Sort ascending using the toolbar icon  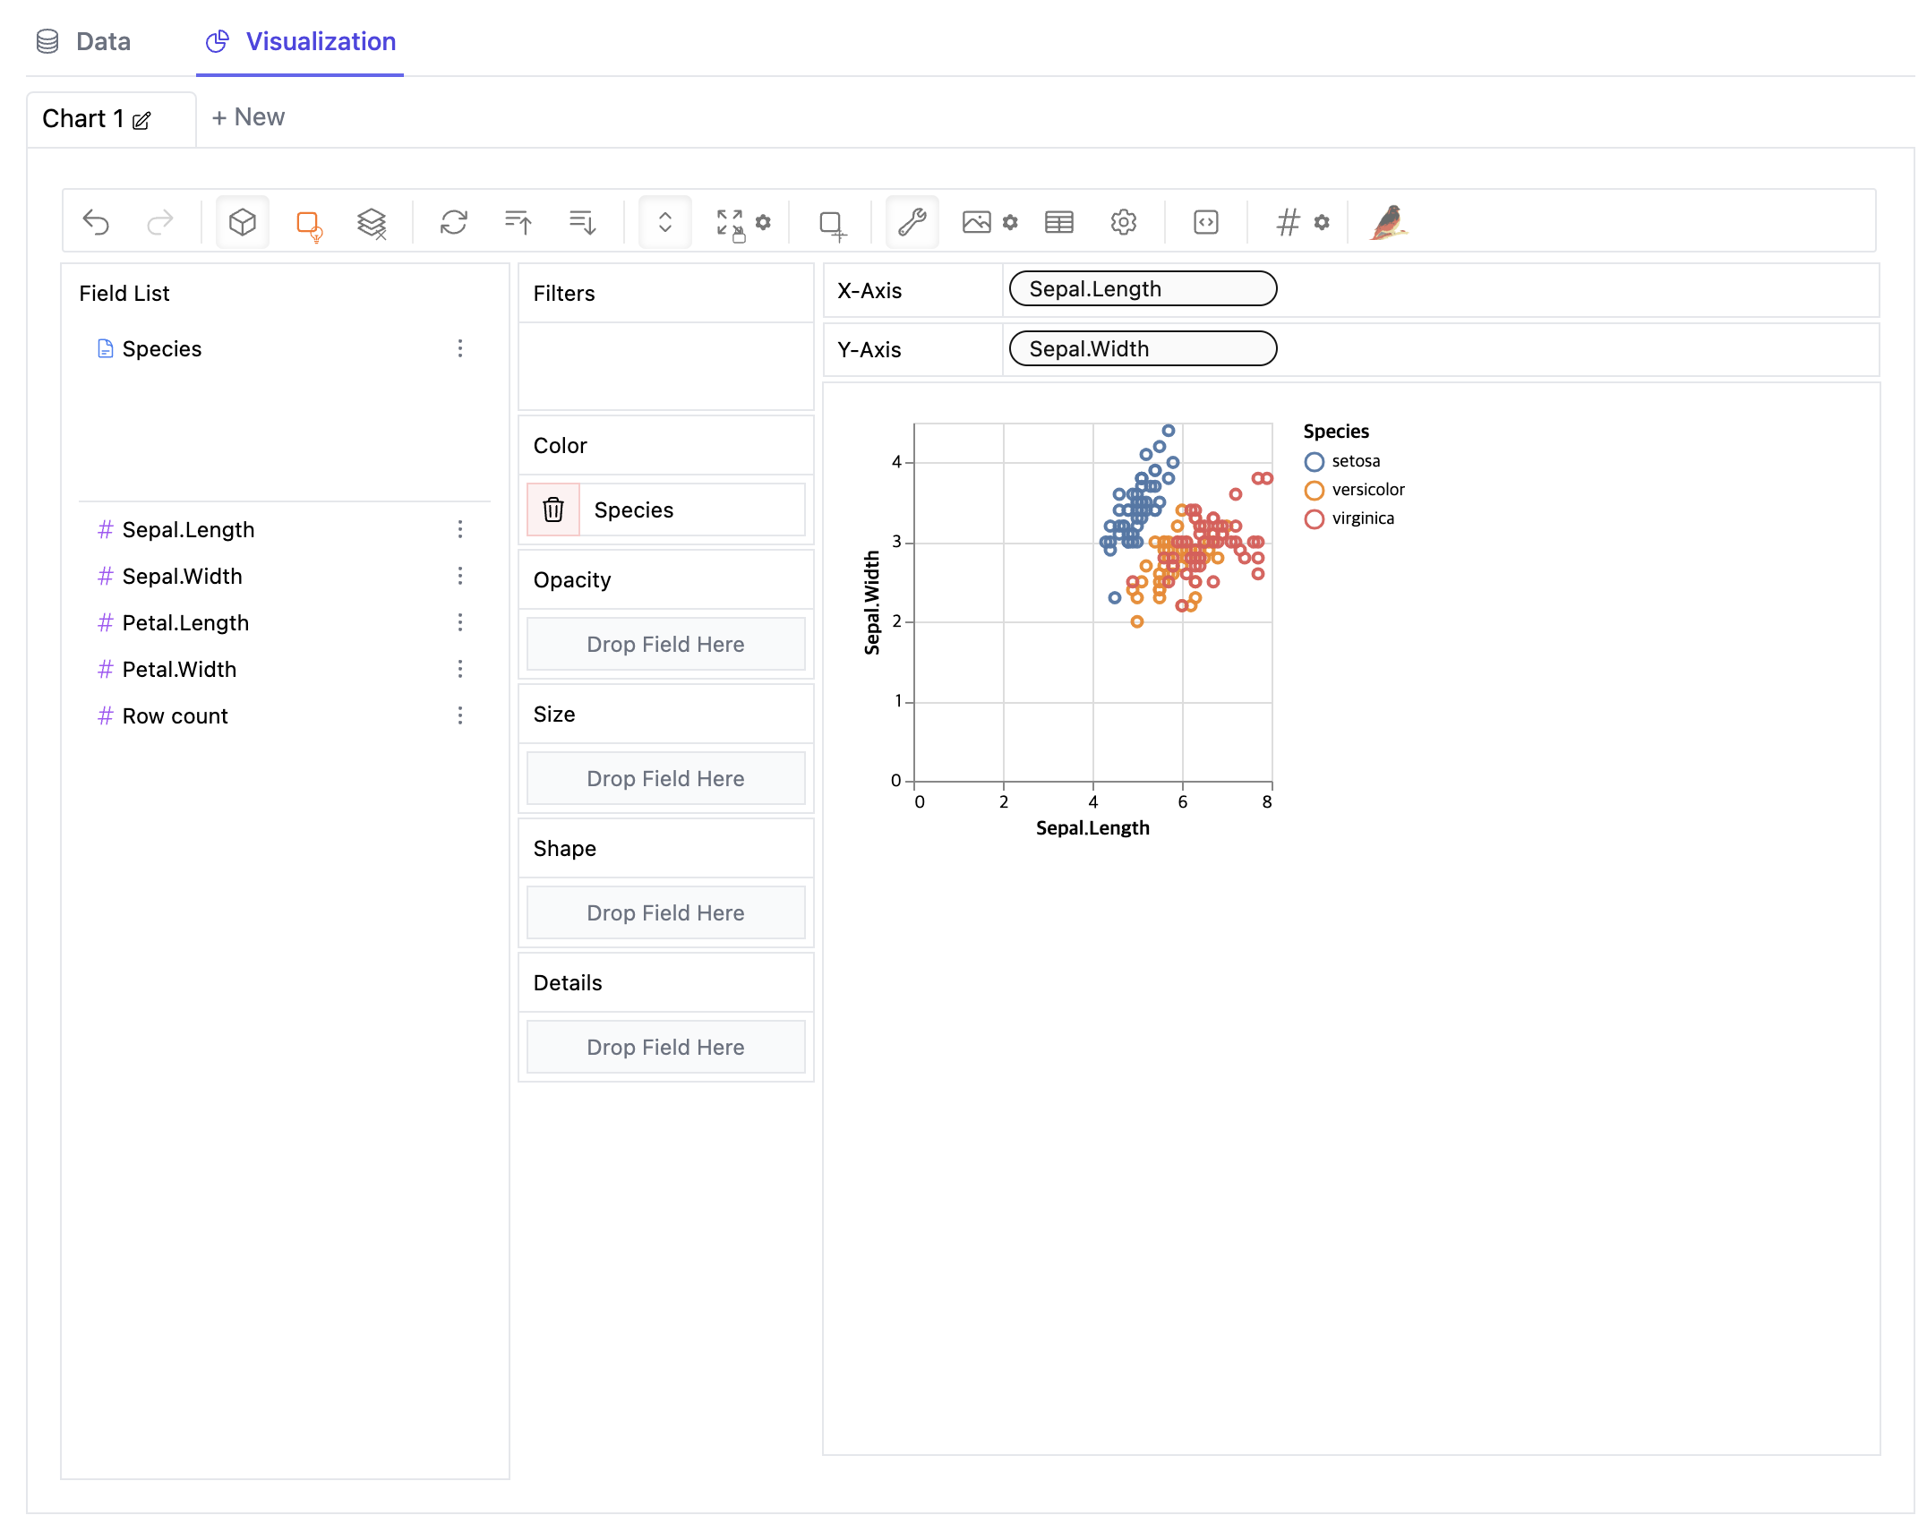pos(518,222)
